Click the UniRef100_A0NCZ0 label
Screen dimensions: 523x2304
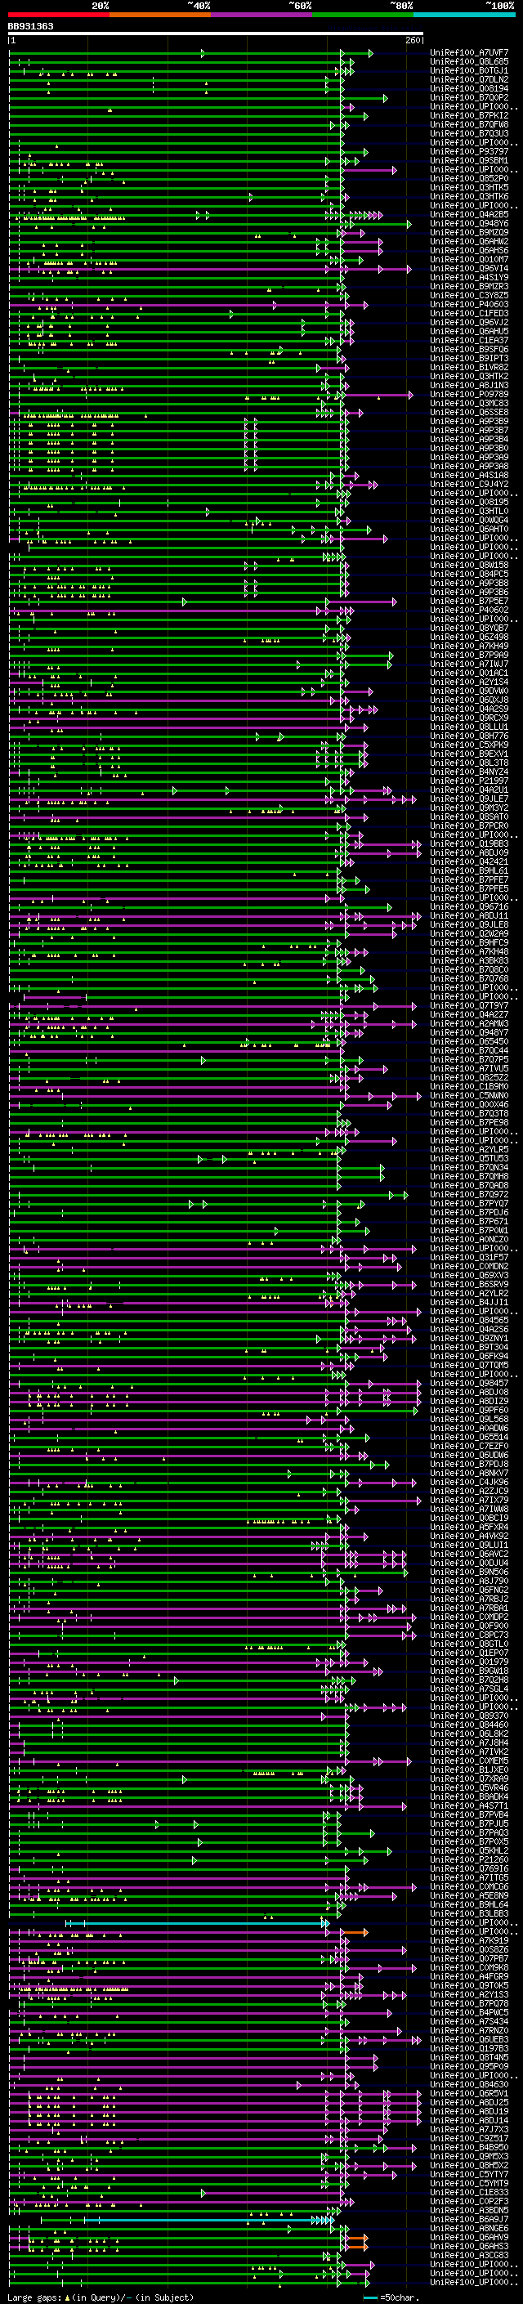[469, 1240]
